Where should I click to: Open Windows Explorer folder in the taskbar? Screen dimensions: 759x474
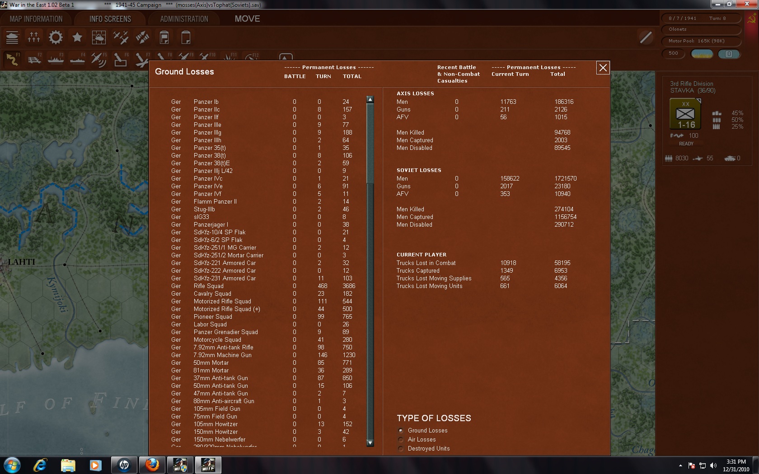pos(68,465)
